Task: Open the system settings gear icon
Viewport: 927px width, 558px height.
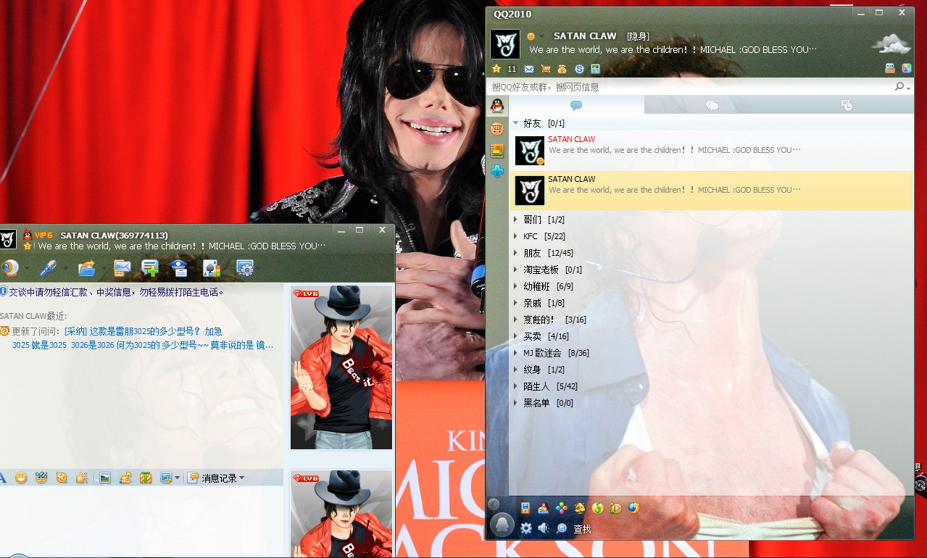Action: [x=526, y=528]
